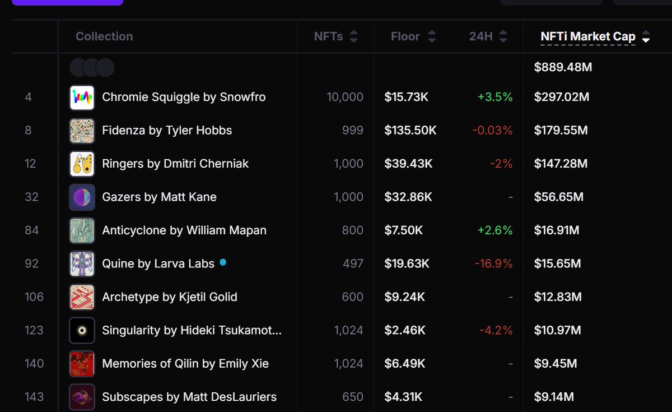Click the Memories of Qilin icon
672x412 pixels.
pyautogui.click(x=82, y=364)
